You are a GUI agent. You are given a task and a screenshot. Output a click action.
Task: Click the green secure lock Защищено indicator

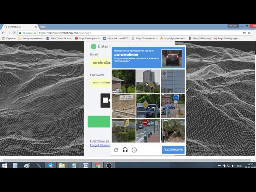coord(28,33)
